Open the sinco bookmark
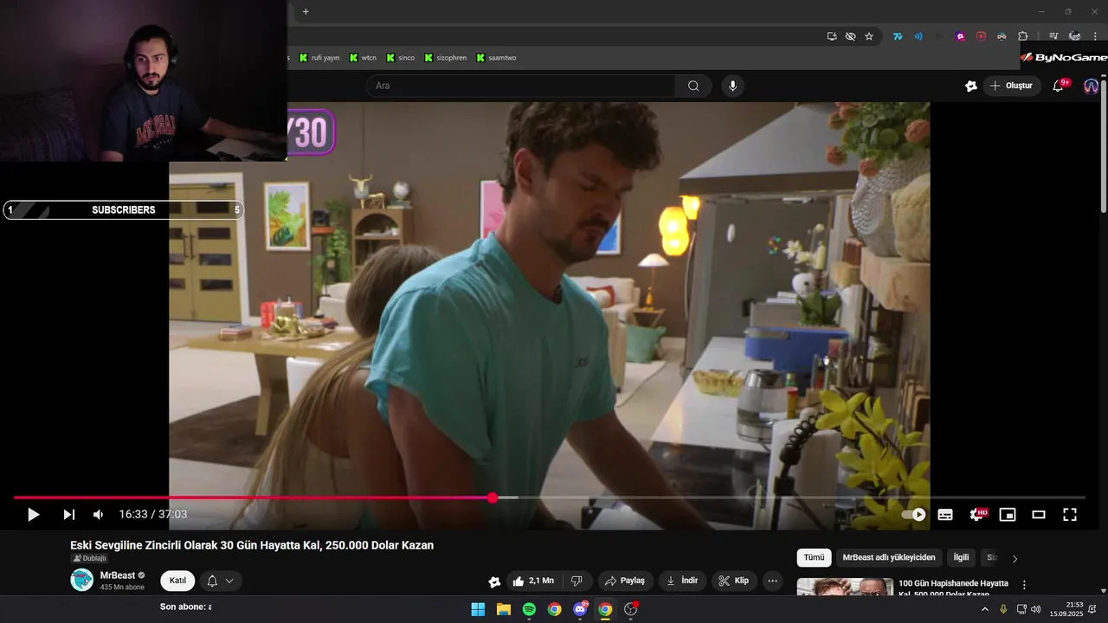Image resolution: width=1108 pixels, height=623 pixels. pos(401,58)
